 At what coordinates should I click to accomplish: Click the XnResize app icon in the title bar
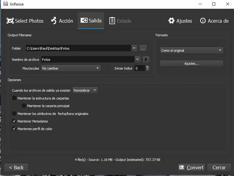click(6, 4)
